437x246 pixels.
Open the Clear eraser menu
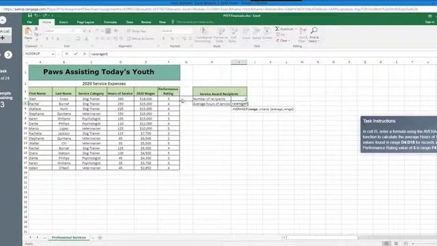pyautogui.click(x=283, y=40)
